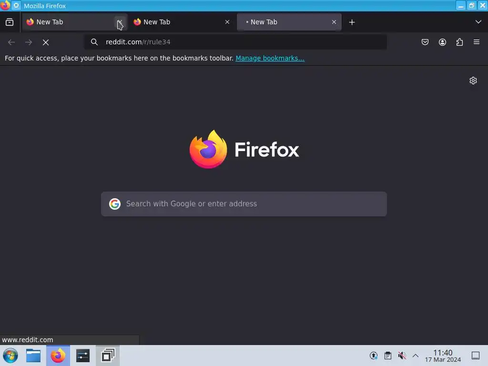Viewport: 488px width, 366px height.
Task: Close the first New Tab
Action: pos(120,22)
